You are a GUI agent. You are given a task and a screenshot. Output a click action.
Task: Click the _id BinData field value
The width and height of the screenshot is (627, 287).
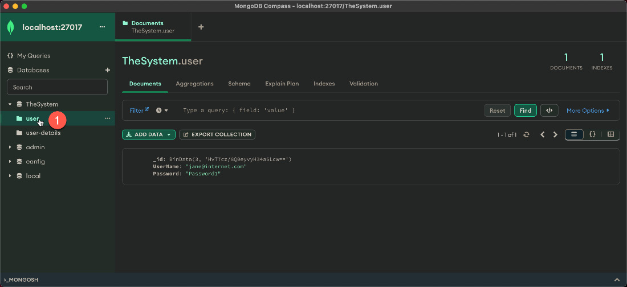[x=230, y=159]
